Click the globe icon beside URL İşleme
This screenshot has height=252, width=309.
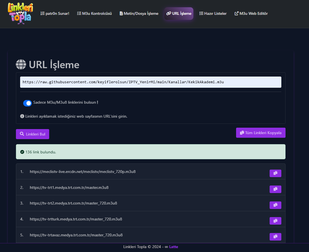(x=21, y=65)
